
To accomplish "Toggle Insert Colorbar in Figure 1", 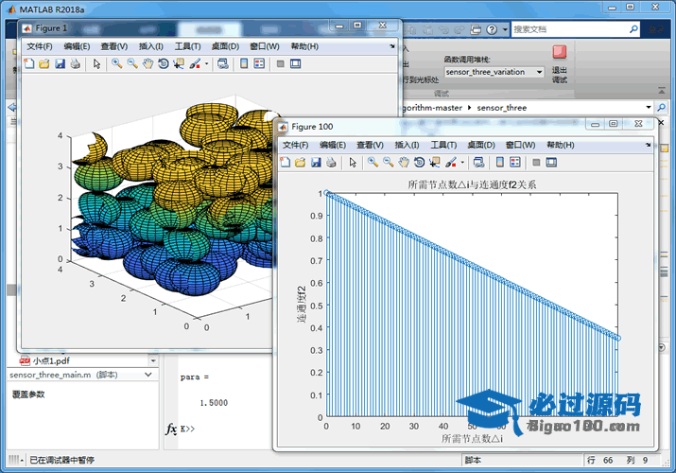I will (244, 63).
